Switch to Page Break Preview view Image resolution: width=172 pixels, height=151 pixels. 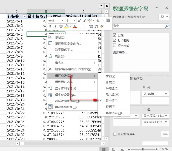[122, 149]
